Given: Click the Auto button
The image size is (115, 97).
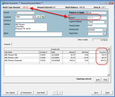Looking at the screenshot, I should (98, 80).
